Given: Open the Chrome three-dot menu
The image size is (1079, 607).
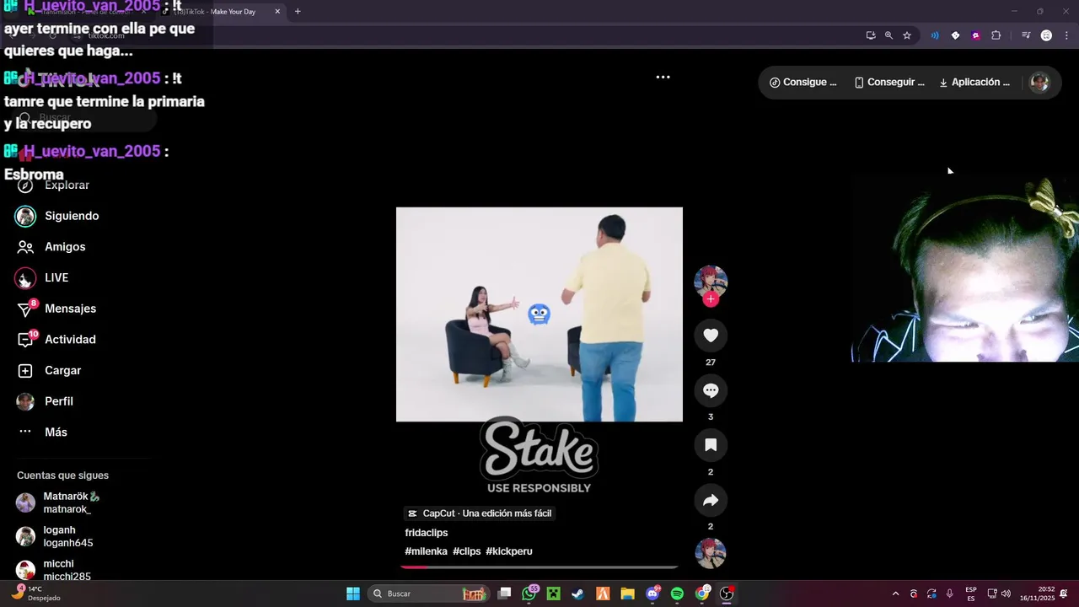Looking at the screenshot, I should [1067, 35].
